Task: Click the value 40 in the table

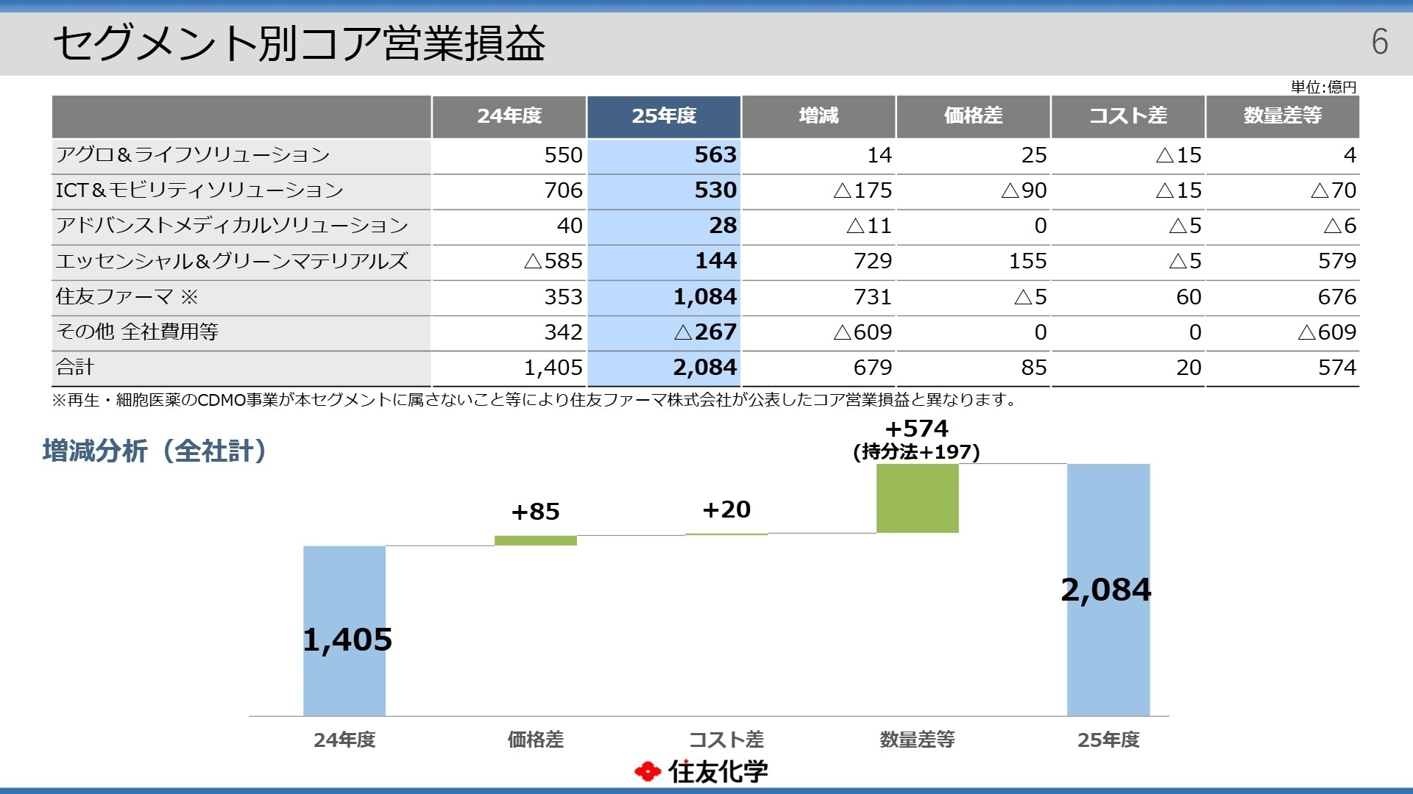Action: (570, 226)
